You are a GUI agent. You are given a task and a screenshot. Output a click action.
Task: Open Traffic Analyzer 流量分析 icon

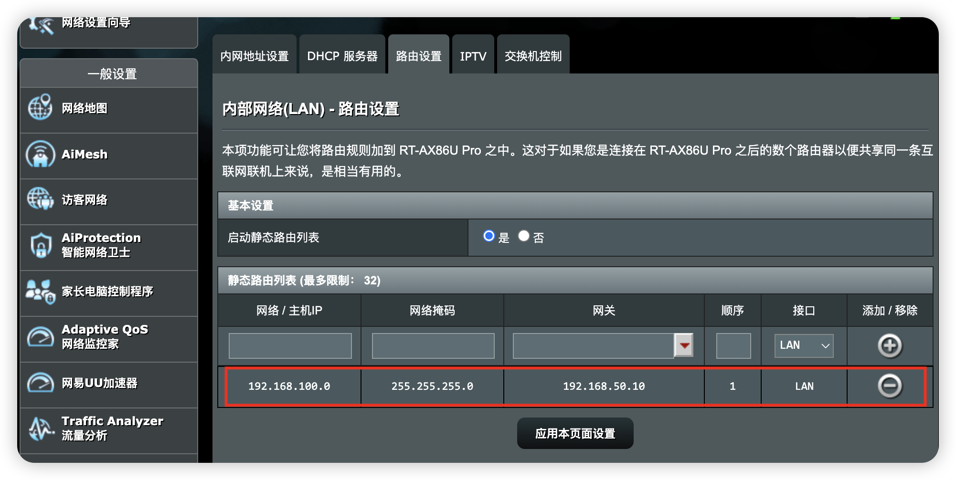(40, 428)
